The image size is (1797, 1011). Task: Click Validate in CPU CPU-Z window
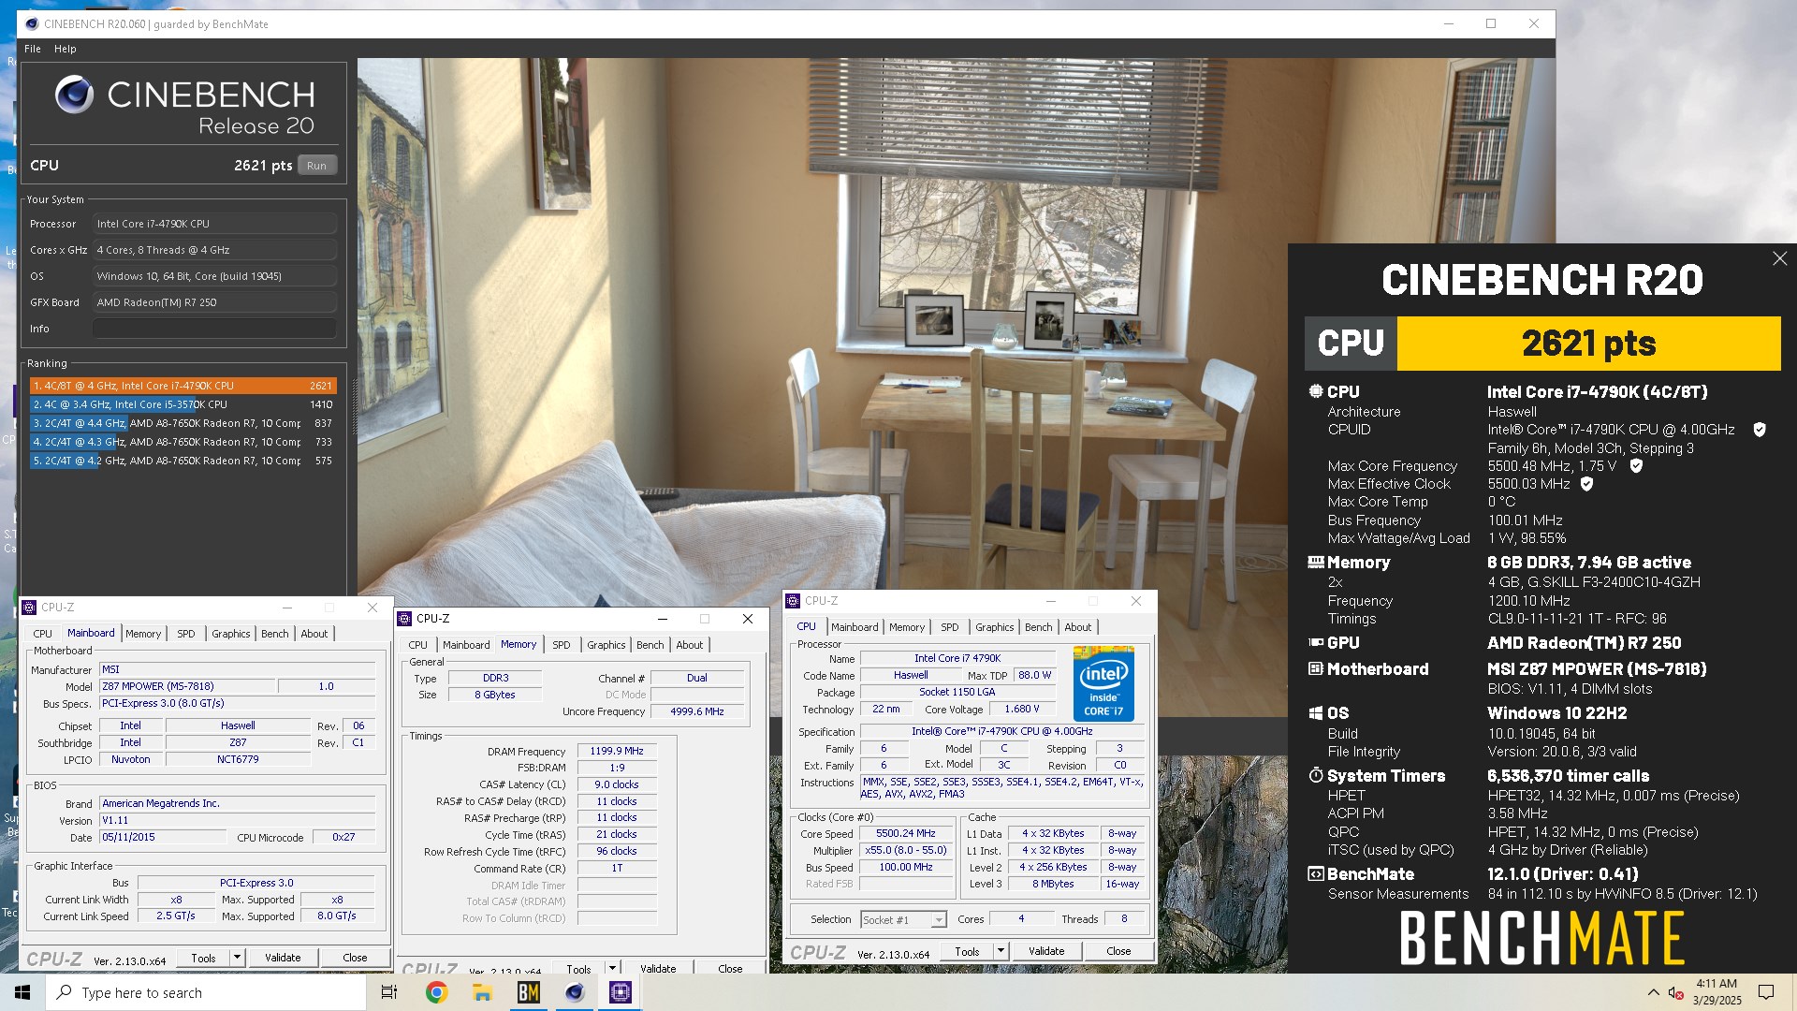1046,951
